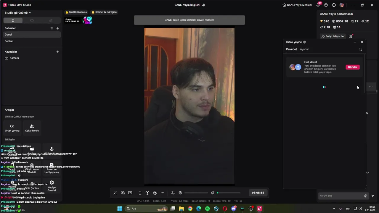The height and width of the screenshot is (213, 379).
Task: Open CANLI Yayın Merkezi
Action: point(297,5)
